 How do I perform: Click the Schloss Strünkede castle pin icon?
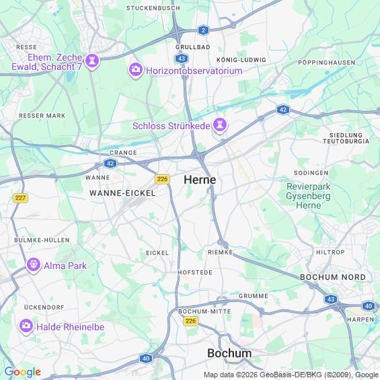[x=220, y=125]
